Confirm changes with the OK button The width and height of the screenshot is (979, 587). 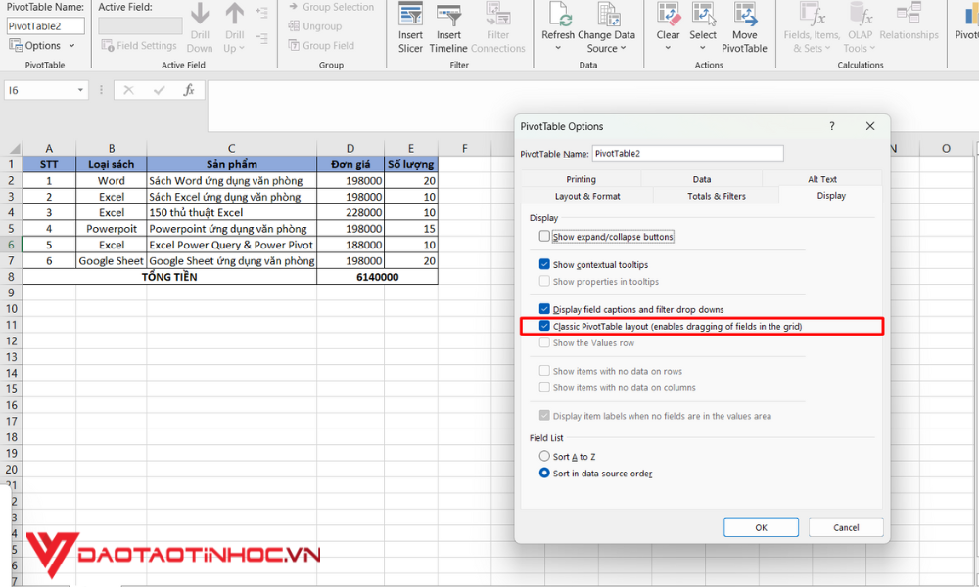pos(761,526)
